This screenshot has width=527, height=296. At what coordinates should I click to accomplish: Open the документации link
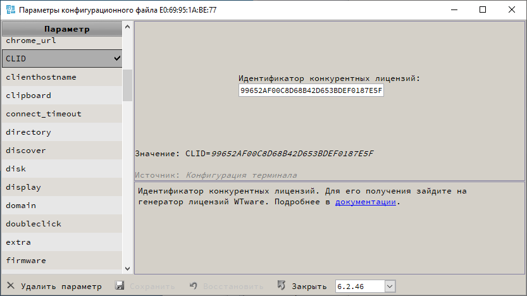(366, 202)
